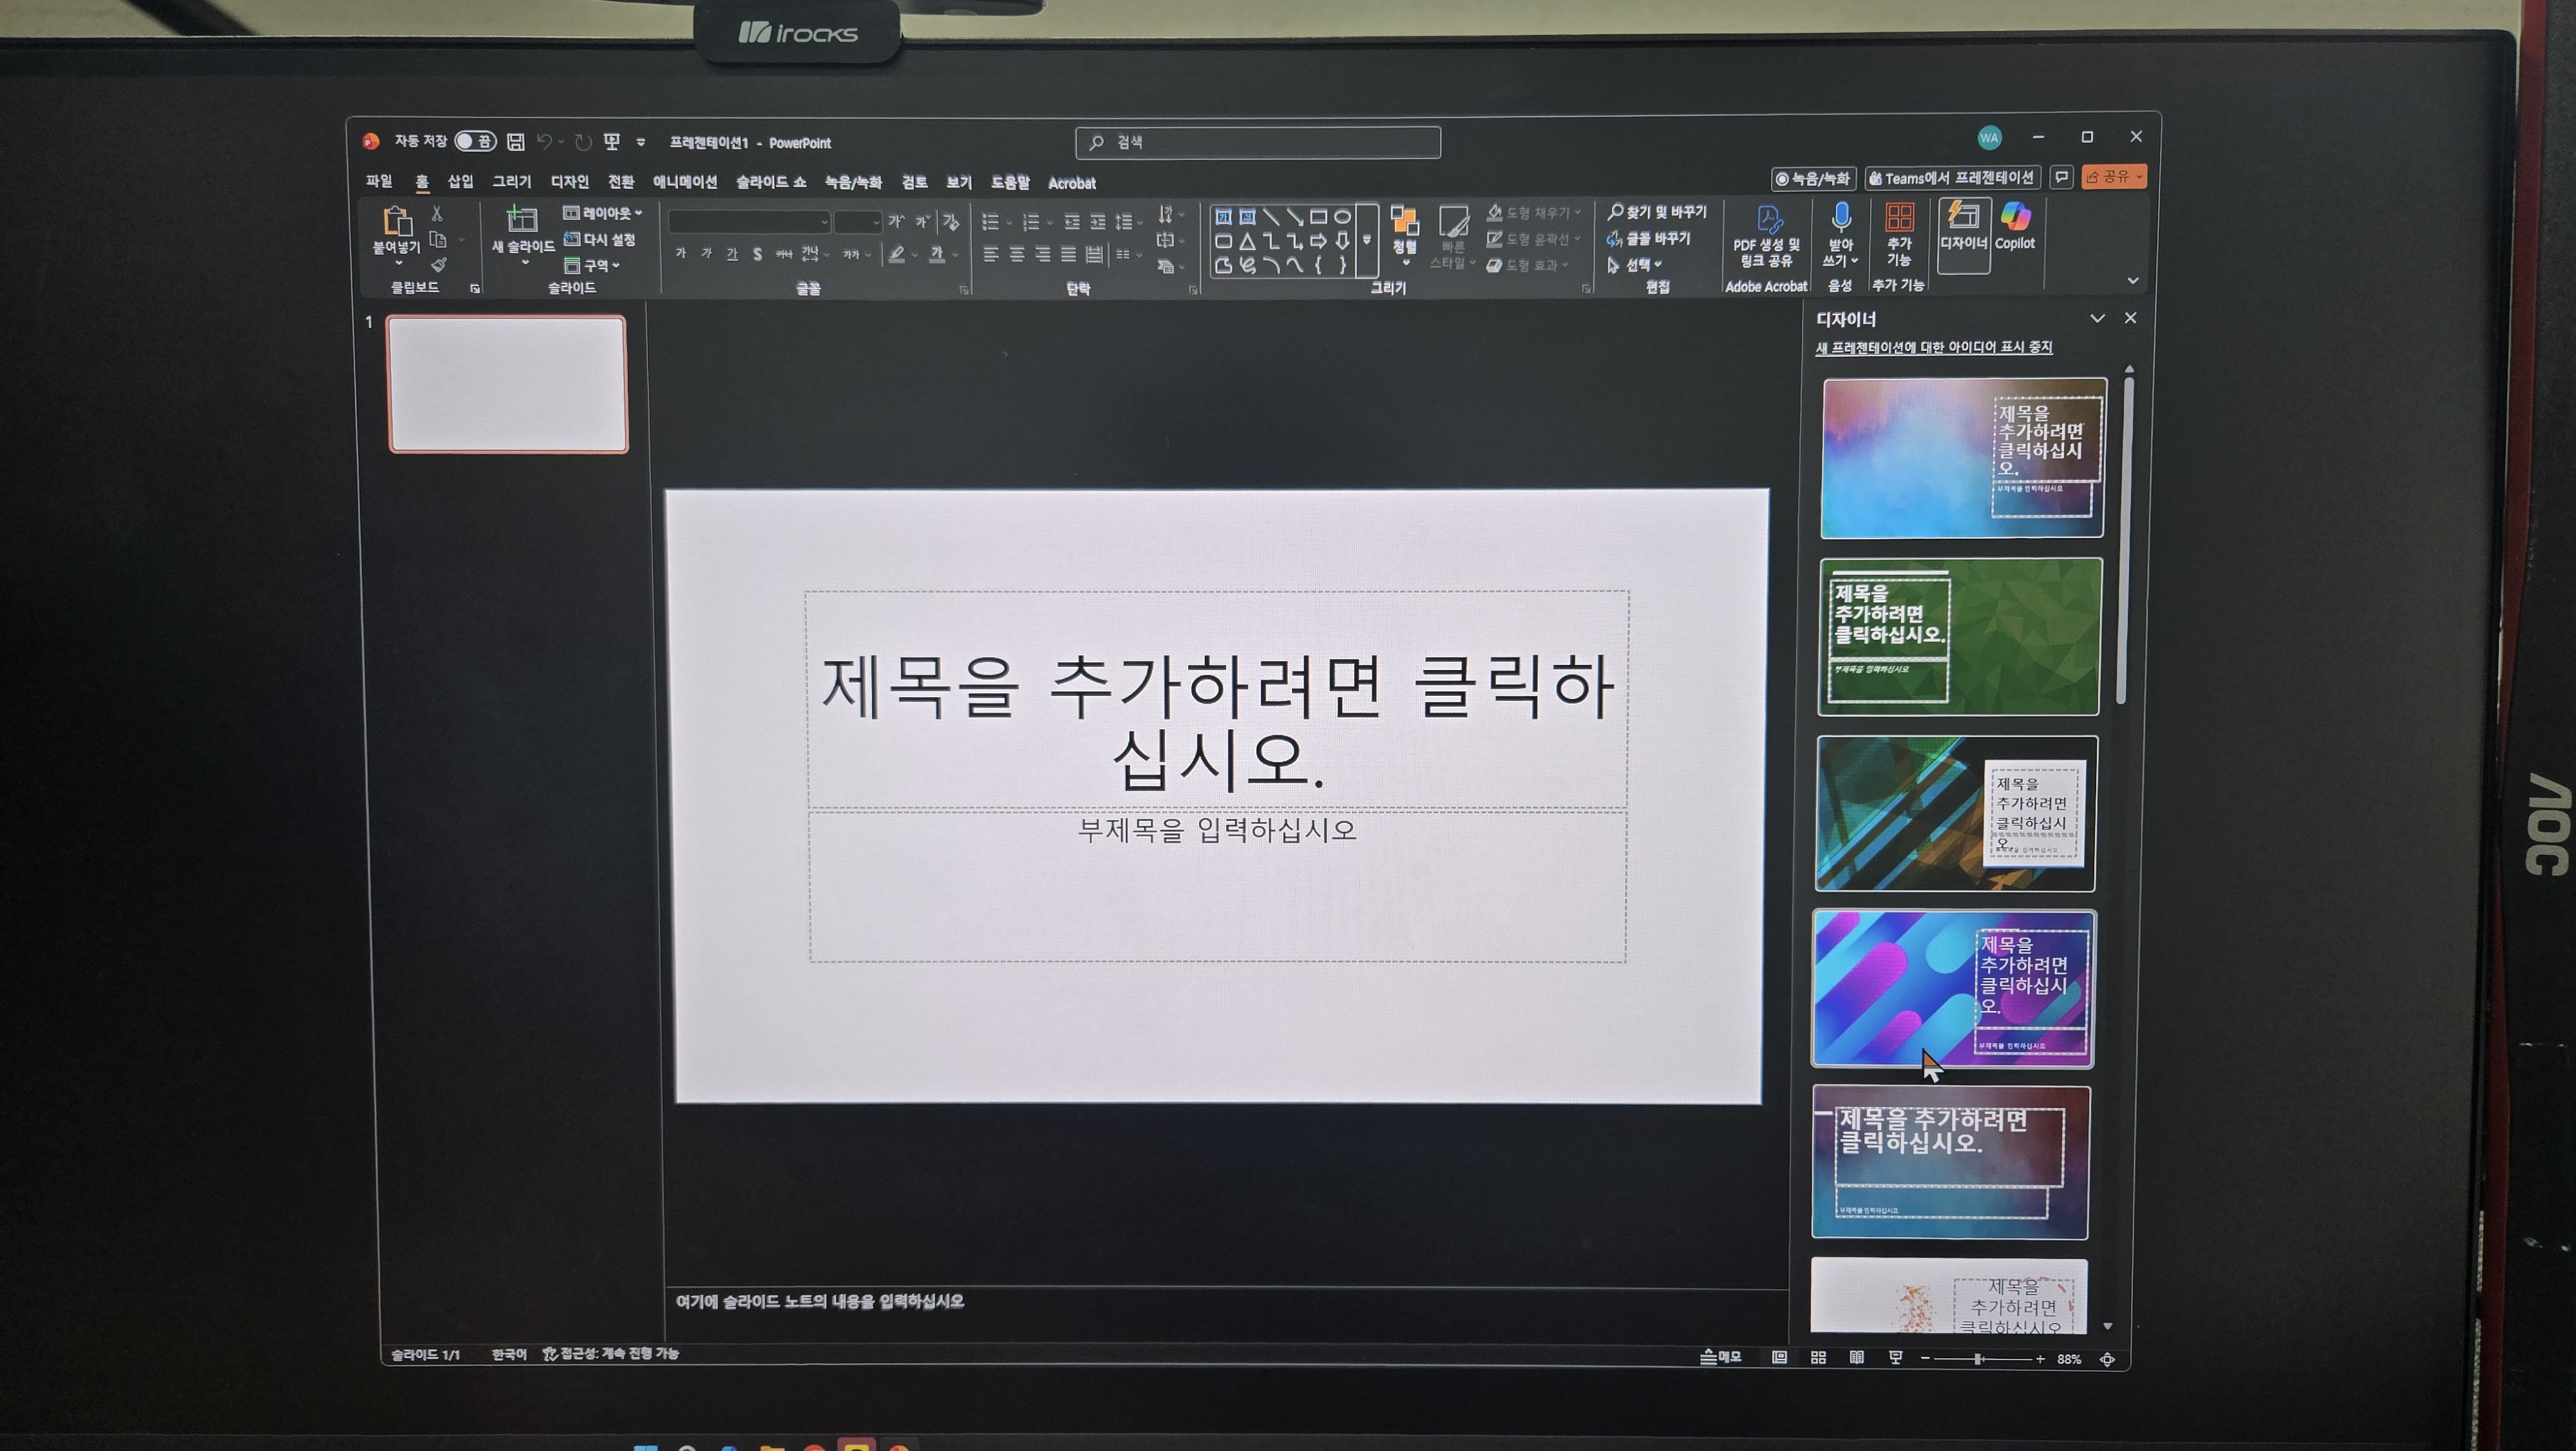Viewport: 2576px width, 1451px height.
Task: Click the Decrease Indent icon
Action: coord(1072,222)
